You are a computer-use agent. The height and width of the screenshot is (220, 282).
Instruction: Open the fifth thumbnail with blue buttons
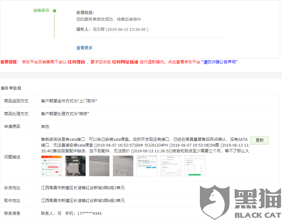[x=147, y=166]
